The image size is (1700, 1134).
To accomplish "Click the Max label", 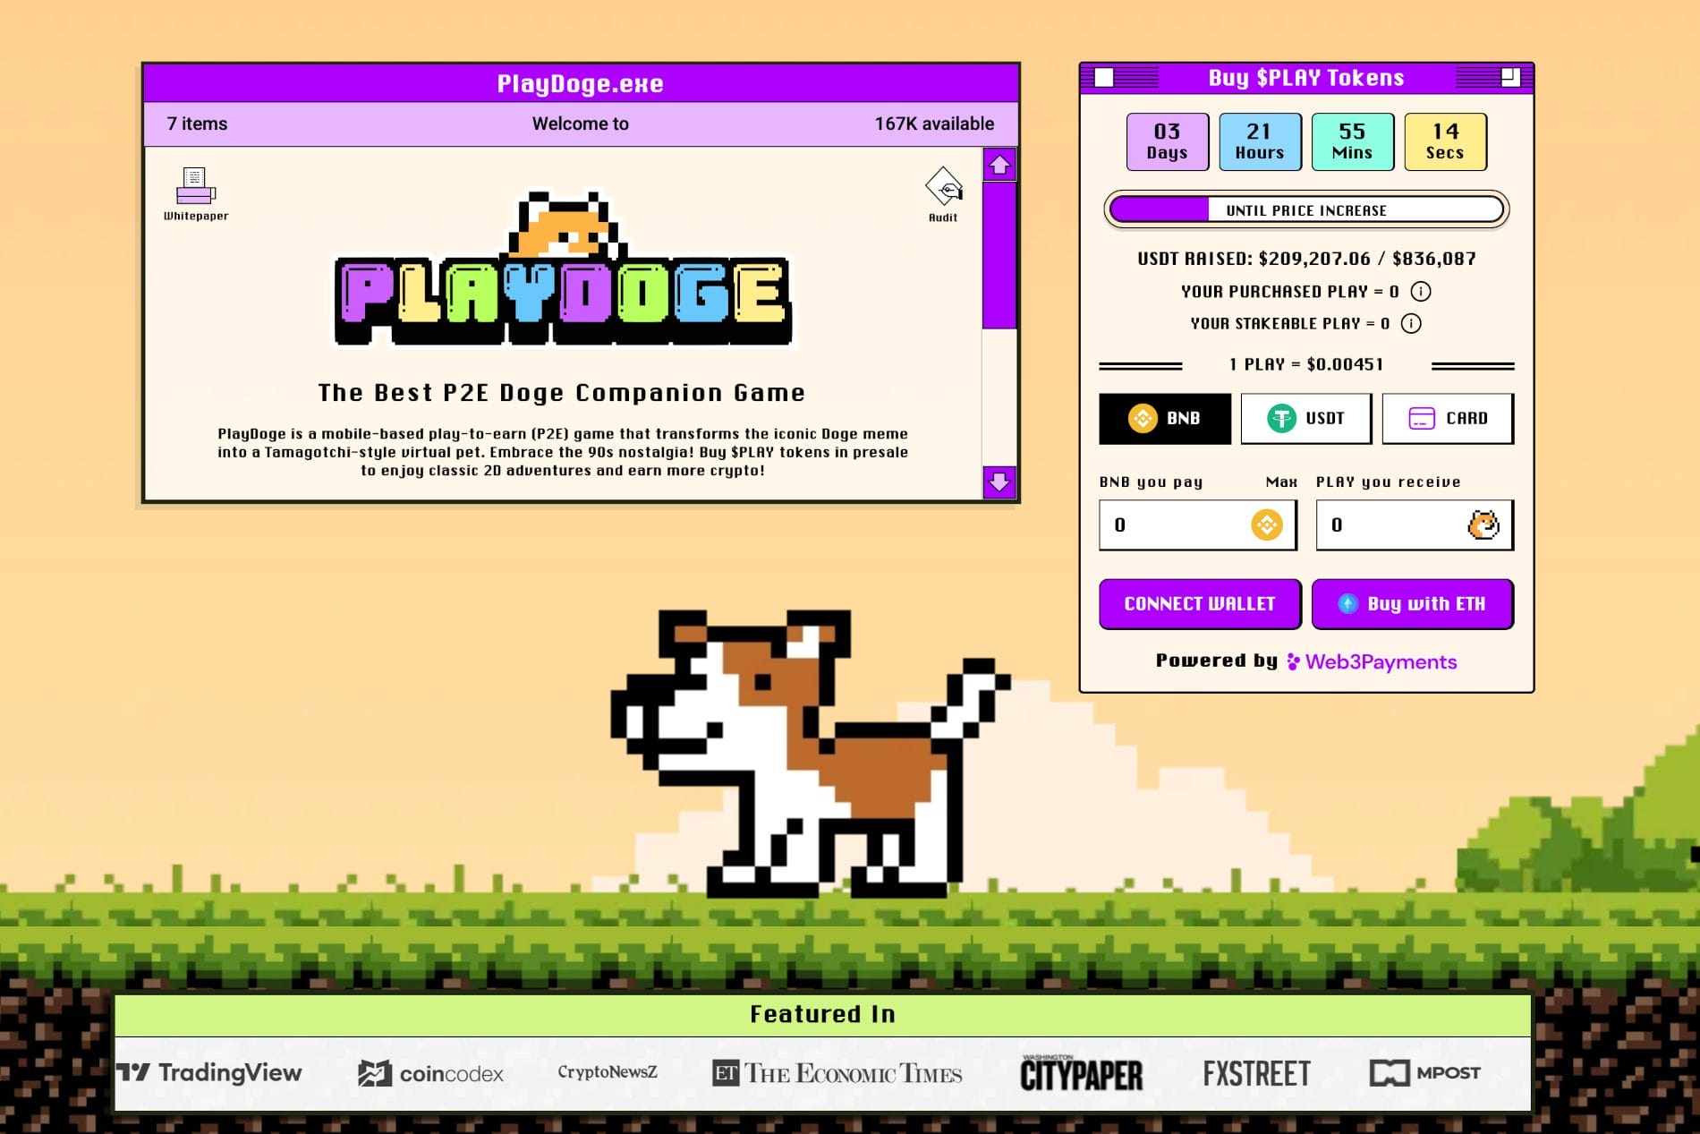I will (1281, 482).
